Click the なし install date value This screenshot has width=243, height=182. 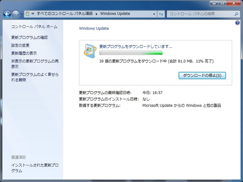tap(146, 99)
